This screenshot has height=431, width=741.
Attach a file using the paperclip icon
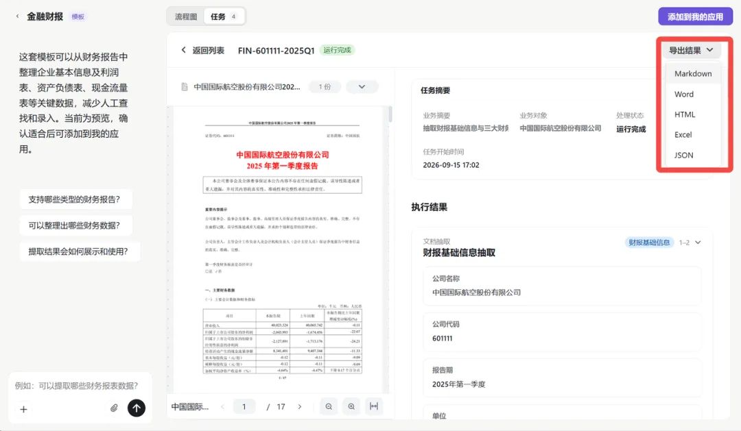click(x=114, y=408)
